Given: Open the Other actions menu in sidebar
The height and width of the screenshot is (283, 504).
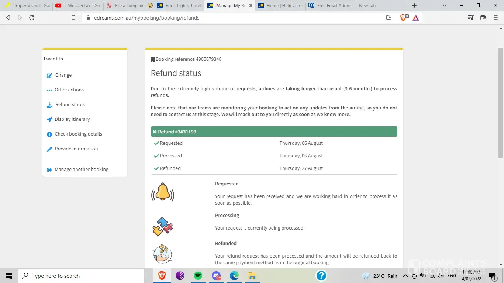Looking at the screenshot, I should 69,90.
